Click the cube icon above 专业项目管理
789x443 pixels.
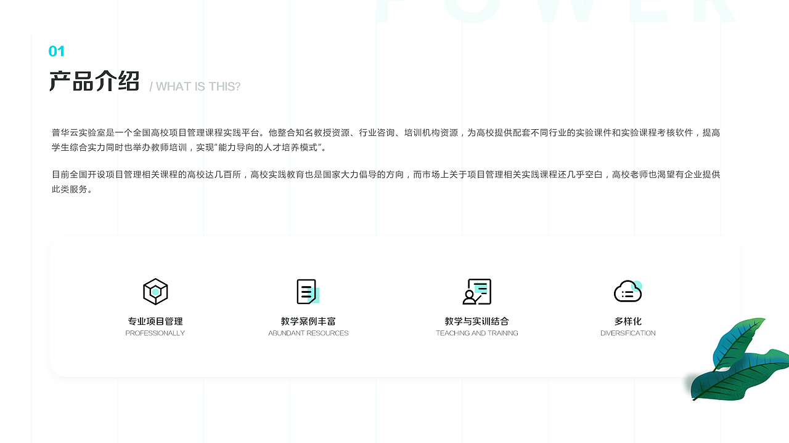tap(155, 292)
